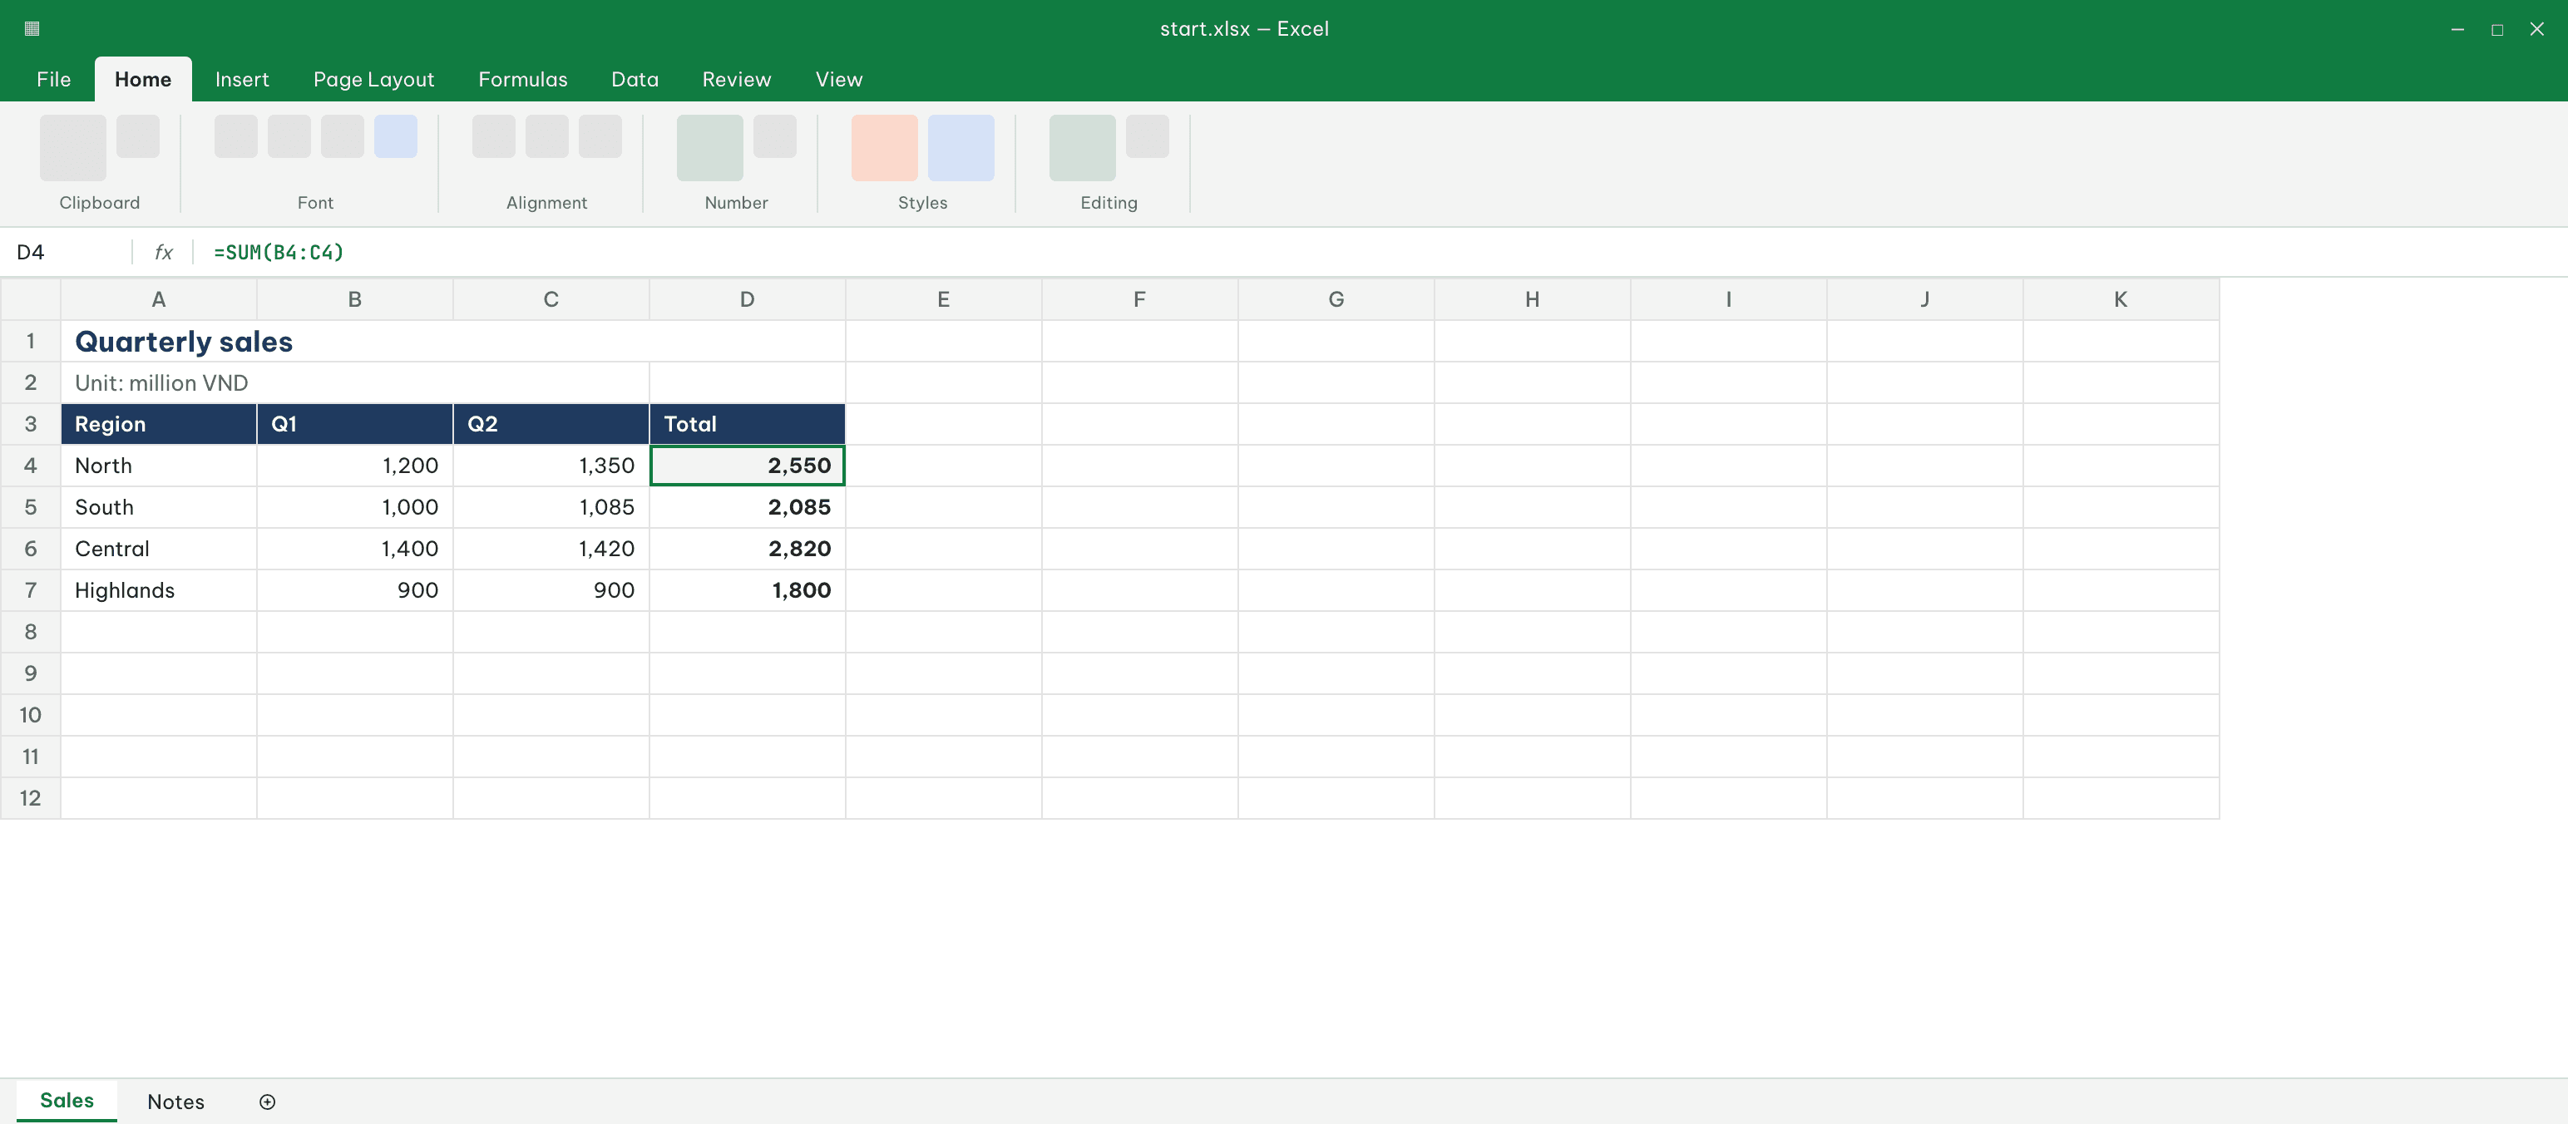The width and height of the screenshot is (2568, 1124).
Task: Select the Home ribbon tab
Action: pyautogui.click(x=142, y=79)
